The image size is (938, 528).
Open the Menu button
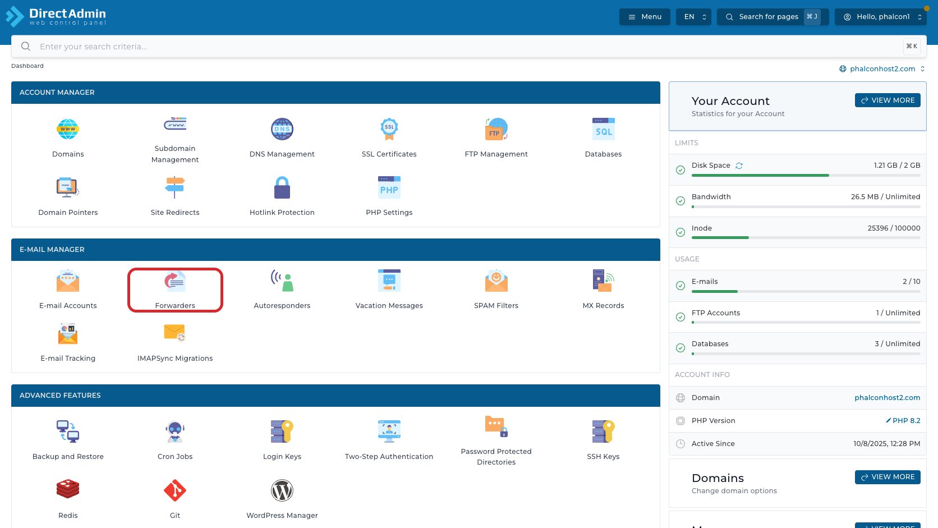click(645, 17)
